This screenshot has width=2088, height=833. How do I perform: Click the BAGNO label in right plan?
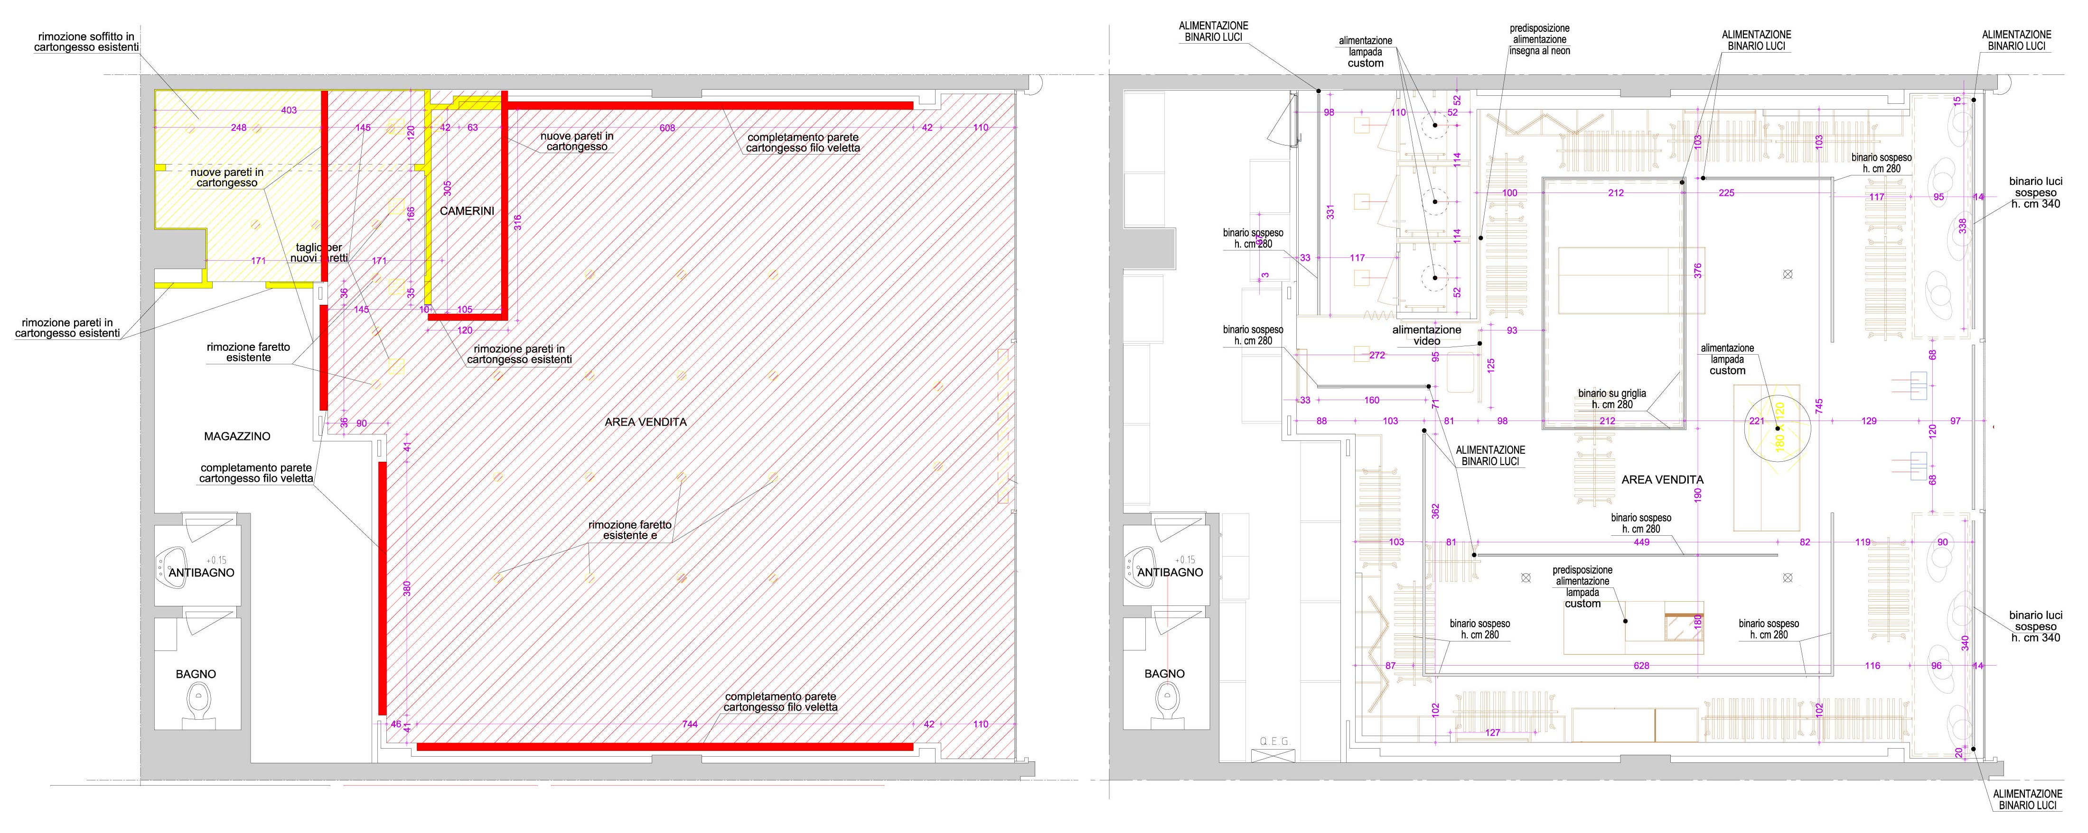[x=1165, y=674]
